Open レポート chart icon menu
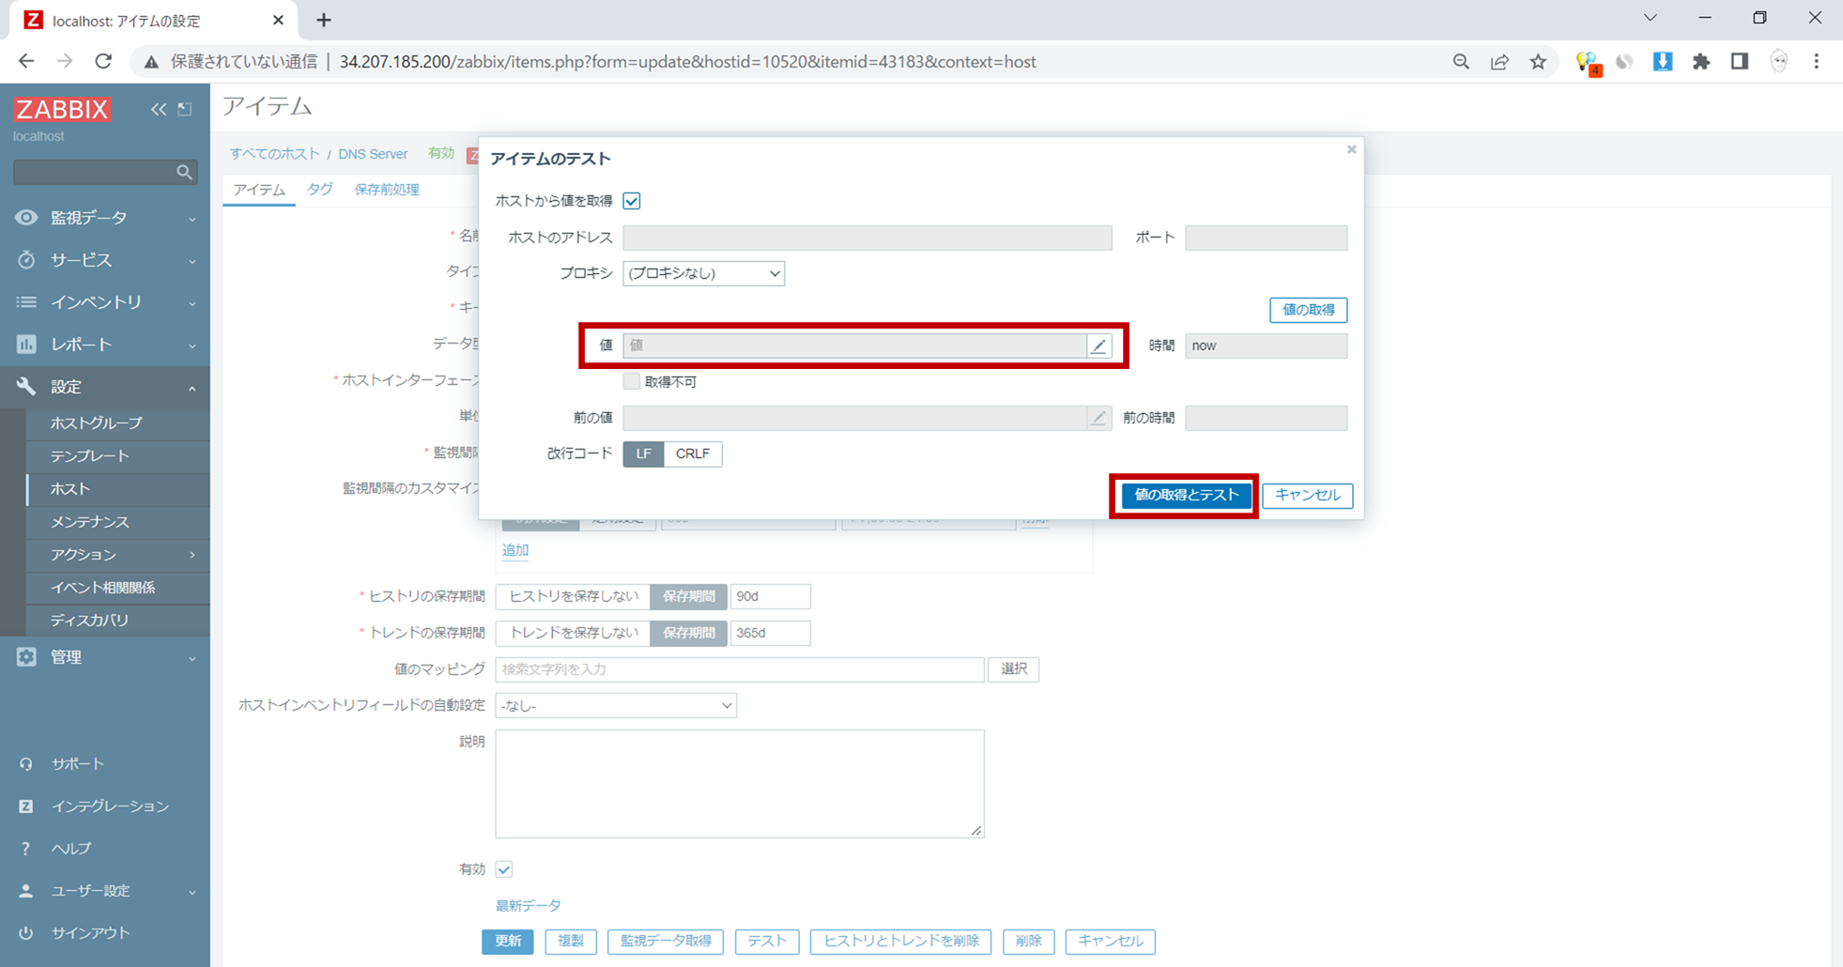Image resolution: width=1843 pixels, height=967 pixels. click(26, 345)
